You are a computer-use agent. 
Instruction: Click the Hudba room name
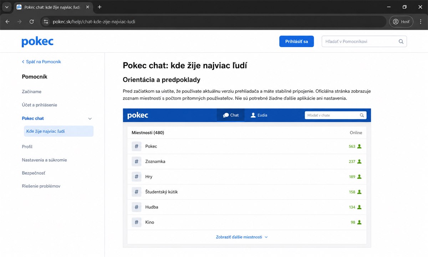coord(152,207)
